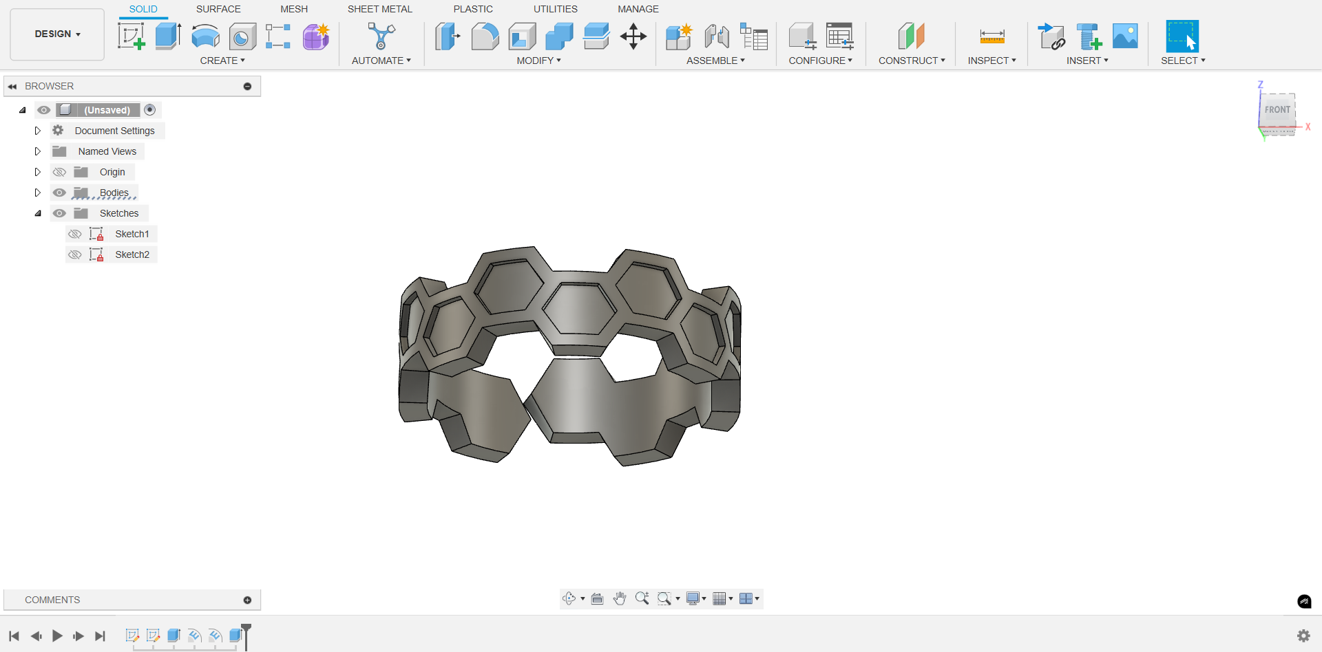The image size is (1322, 652).
Task: Click the FRONT face of ViewCube
Action: [x=1277, y=109]
